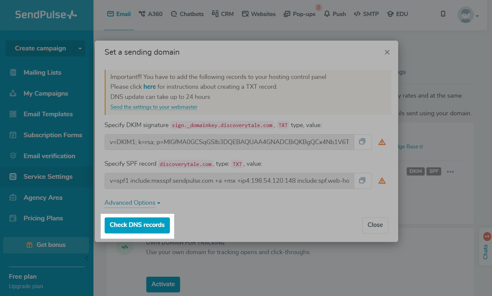Click 'Send the settings to your webmaster' link
The image size is (492, 296).
click(154, 107)
